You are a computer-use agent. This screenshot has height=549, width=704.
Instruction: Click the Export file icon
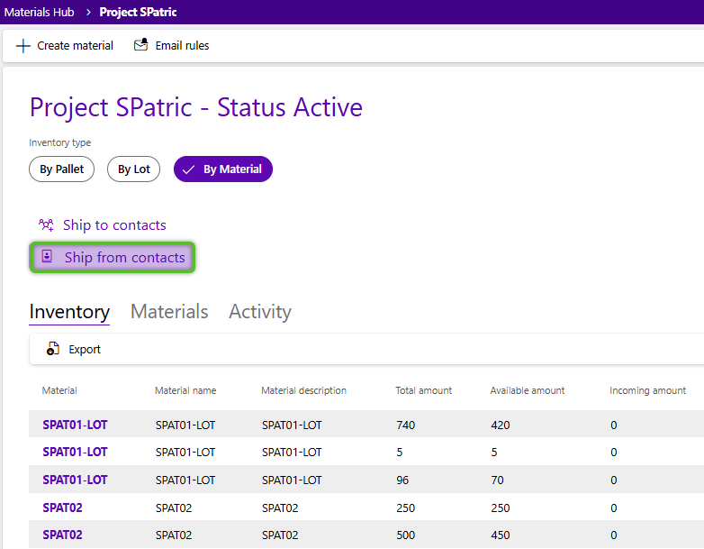53,350
